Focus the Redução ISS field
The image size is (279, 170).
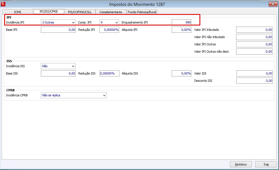[109, 73]
